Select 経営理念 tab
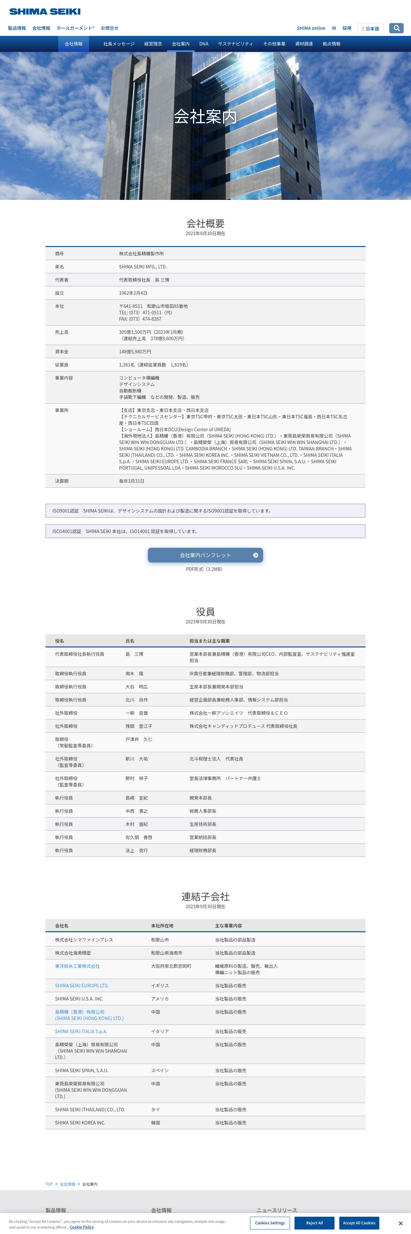 tap(153, 44)
